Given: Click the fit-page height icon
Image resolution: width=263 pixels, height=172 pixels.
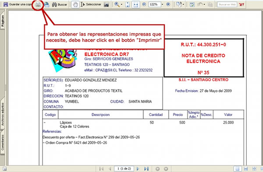Looking at the screenshot, I should point(128,5).
